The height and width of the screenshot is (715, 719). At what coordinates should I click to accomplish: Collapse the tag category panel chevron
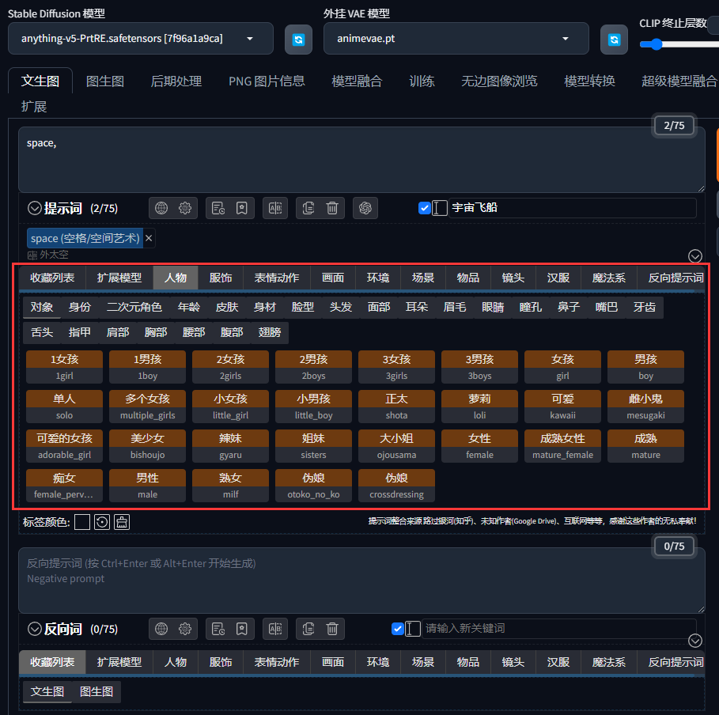694,255
